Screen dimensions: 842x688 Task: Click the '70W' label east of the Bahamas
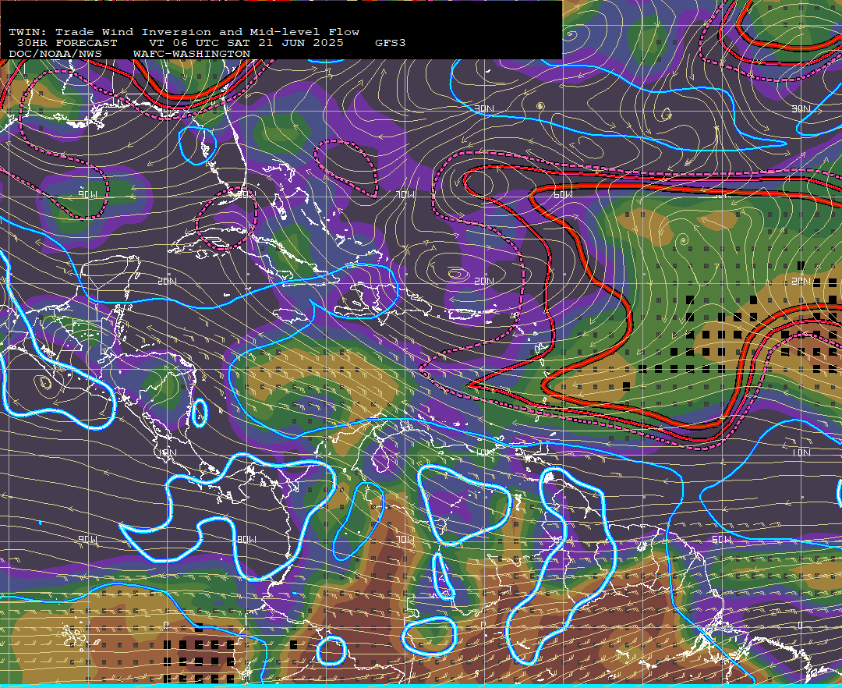[x=405, y=194]
